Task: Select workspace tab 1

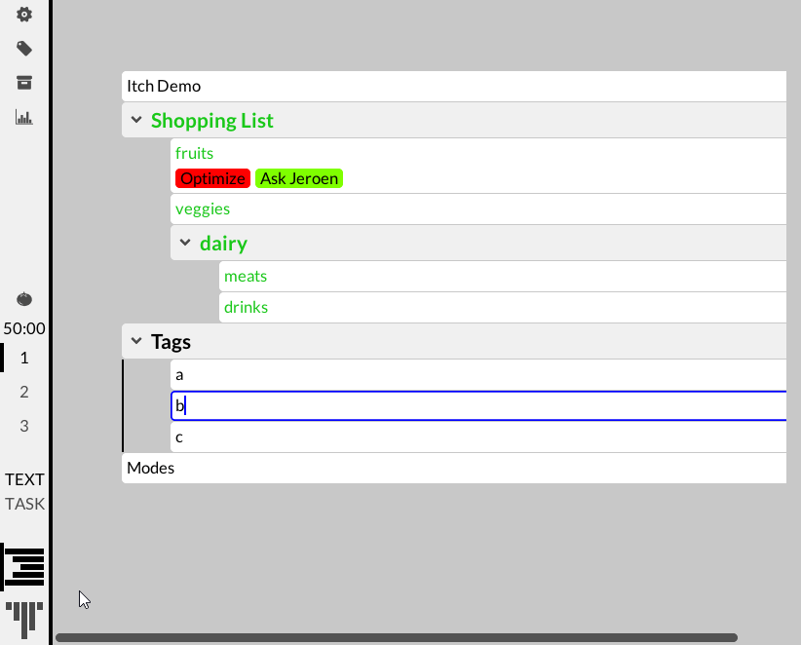Action: (x=24, y=358)
